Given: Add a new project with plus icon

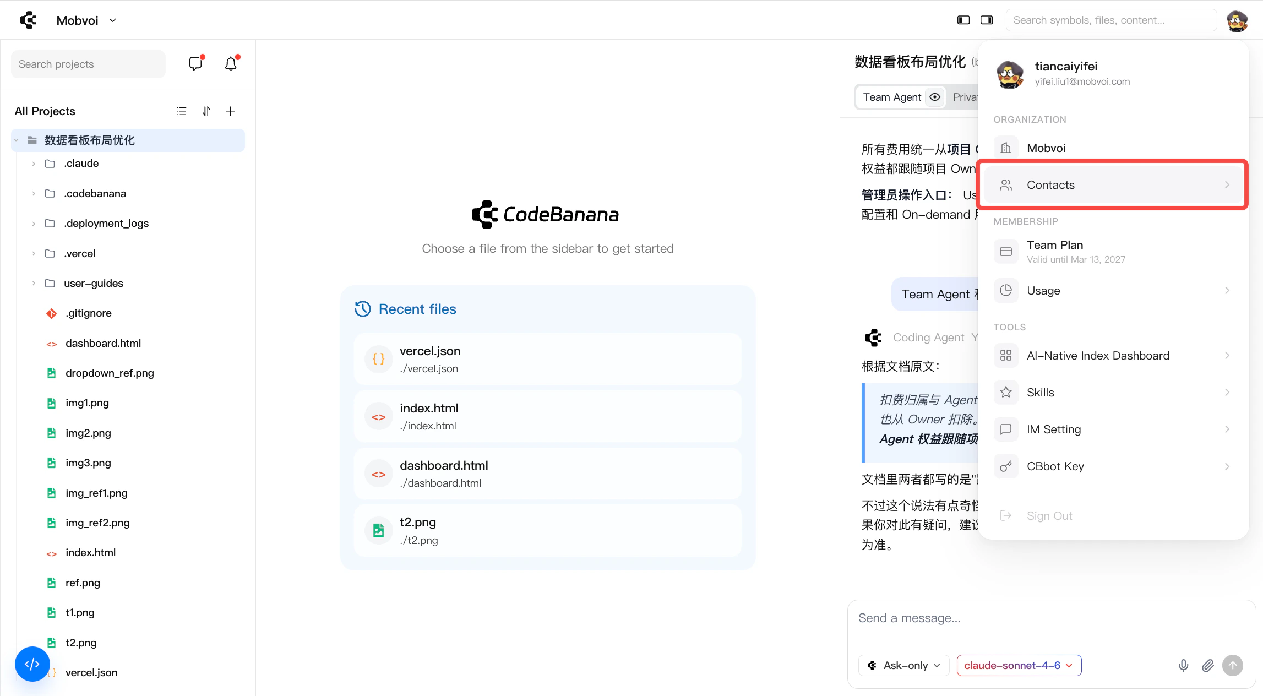Looking at the screenshot, I should click(231, 111).
